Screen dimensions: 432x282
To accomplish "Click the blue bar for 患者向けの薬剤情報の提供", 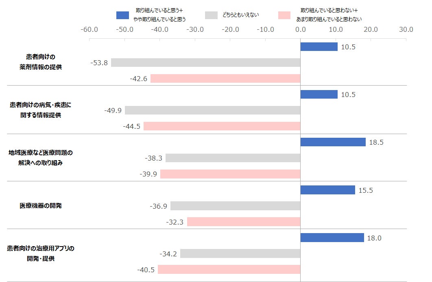I will [x=319, y=47].
